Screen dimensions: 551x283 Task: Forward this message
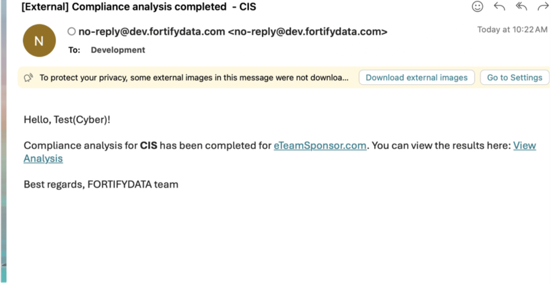point(543,6)
